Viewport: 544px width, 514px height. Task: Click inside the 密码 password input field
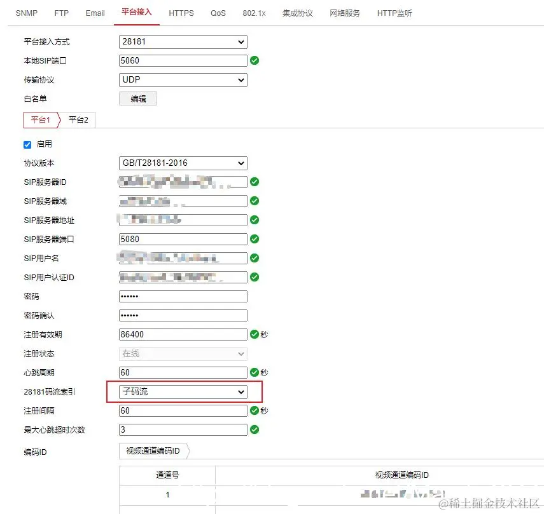[183, 296]
